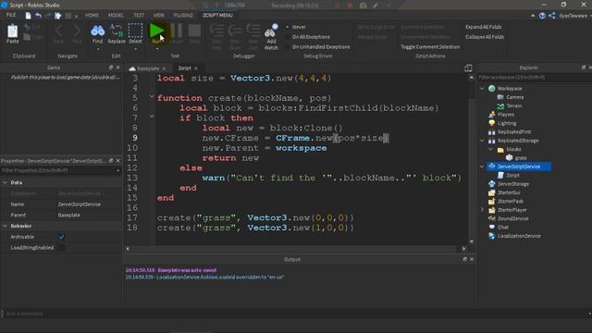Expand the StarterPlayer tree node
Image resolution: width=592 pixels, height=333 pixels.
coord(482,210)
